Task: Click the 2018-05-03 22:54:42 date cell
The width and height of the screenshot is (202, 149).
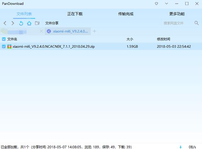Action: click(174, 47)
